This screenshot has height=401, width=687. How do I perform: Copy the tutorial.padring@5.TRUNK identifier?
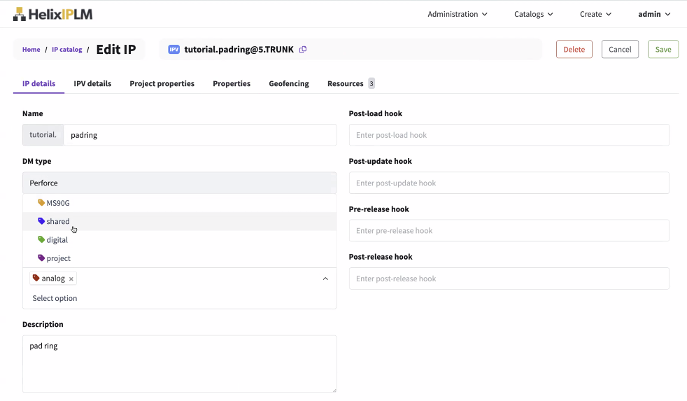pos(303,50)
